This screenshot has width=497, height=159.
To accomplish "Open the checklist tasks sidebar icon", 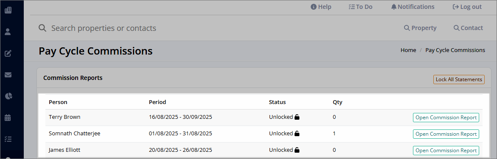I will 8,139.
